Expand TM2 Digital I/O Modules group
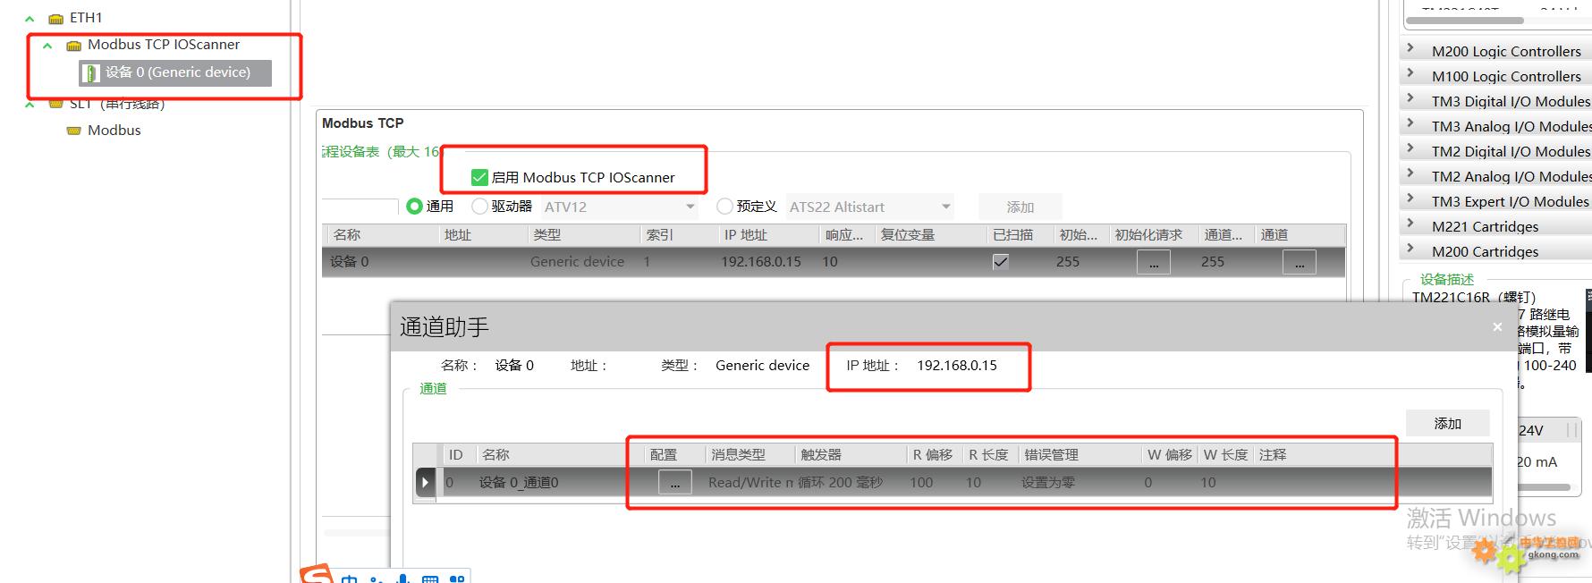 (x=1410, y=148)
